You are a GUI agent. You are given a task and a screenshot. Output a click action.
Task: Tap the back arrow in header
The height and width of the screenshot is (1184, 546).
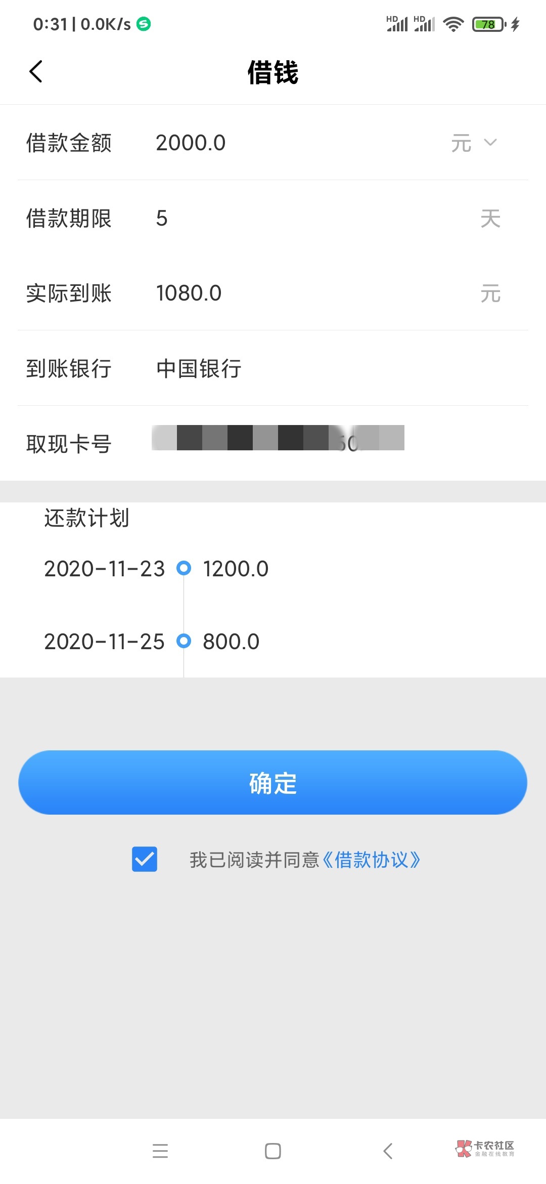pyautogui.click(x=36, y=71)
